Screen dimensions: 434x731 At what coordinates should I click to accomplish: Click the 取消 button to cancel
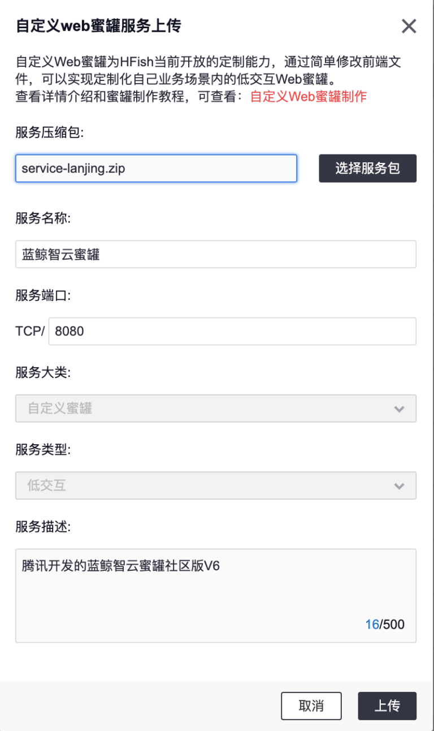(311, 706)
